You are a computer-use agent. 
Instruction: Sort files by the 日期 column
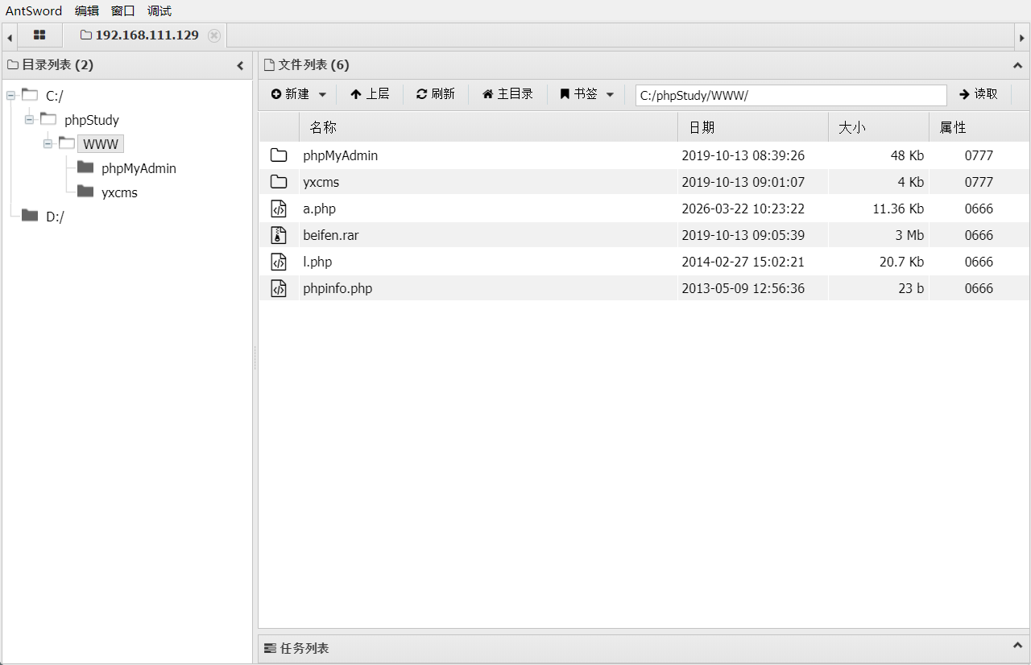tap(753, 127)
